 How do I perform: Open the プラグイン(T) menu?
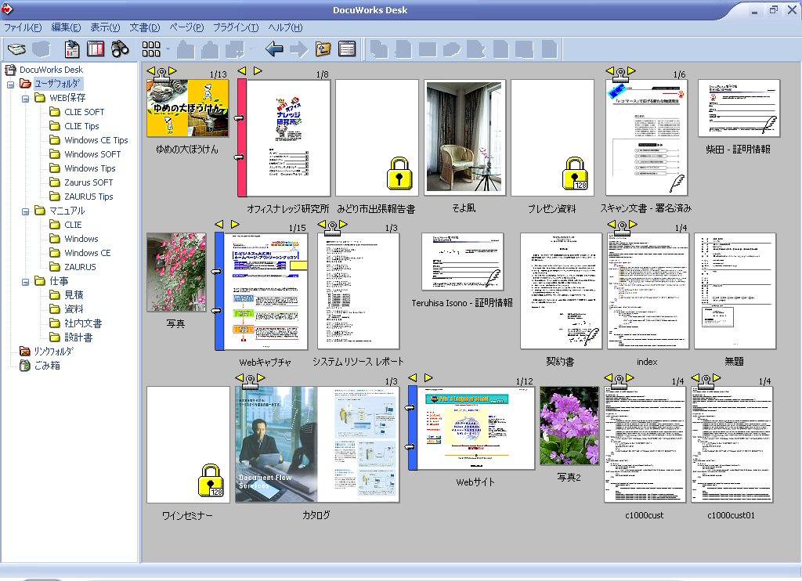point(235,27)
